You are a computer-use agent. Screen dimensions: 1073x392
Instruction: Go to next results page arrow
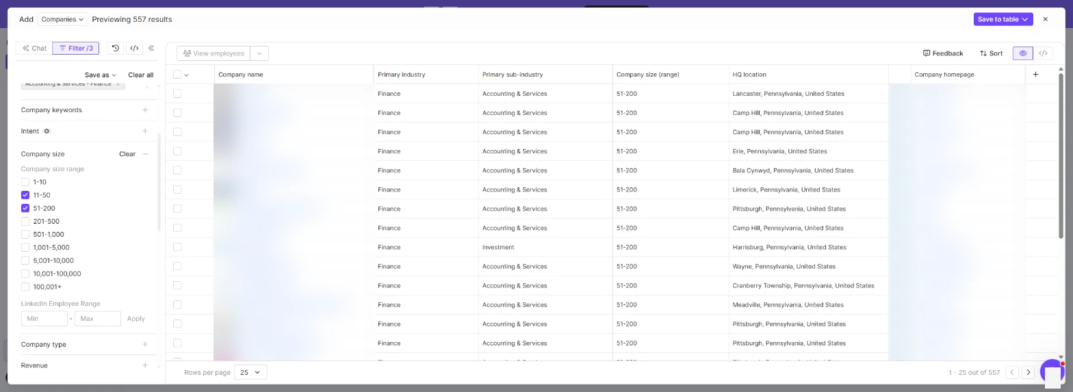(x=1028, y=372)
